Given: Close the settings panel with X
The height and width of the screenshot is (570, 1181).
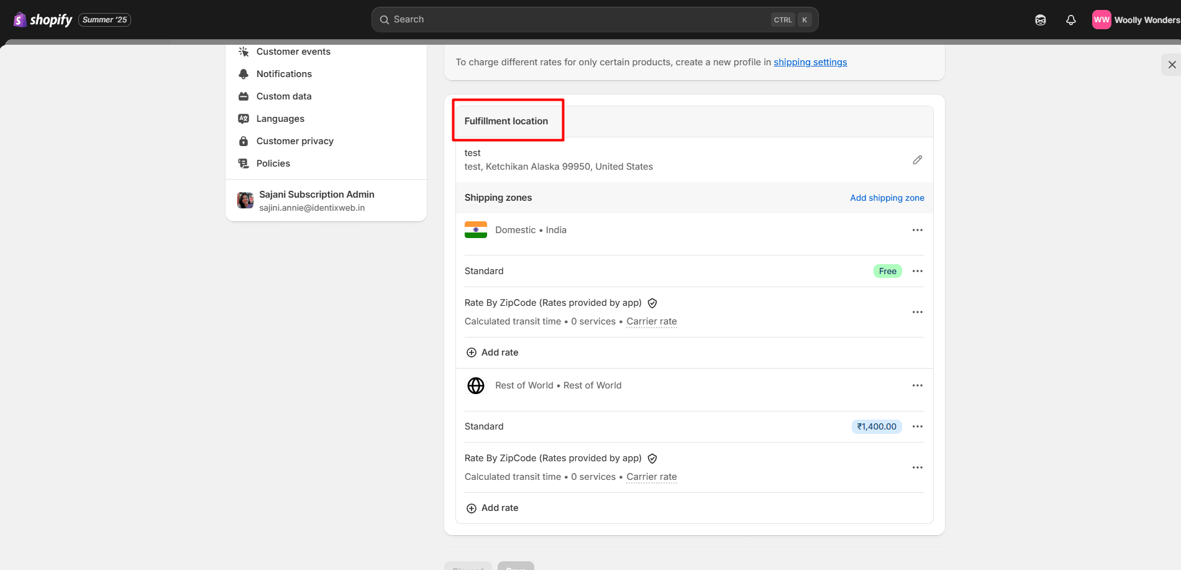Looking at the screenshot, I should pos(1172,65).
